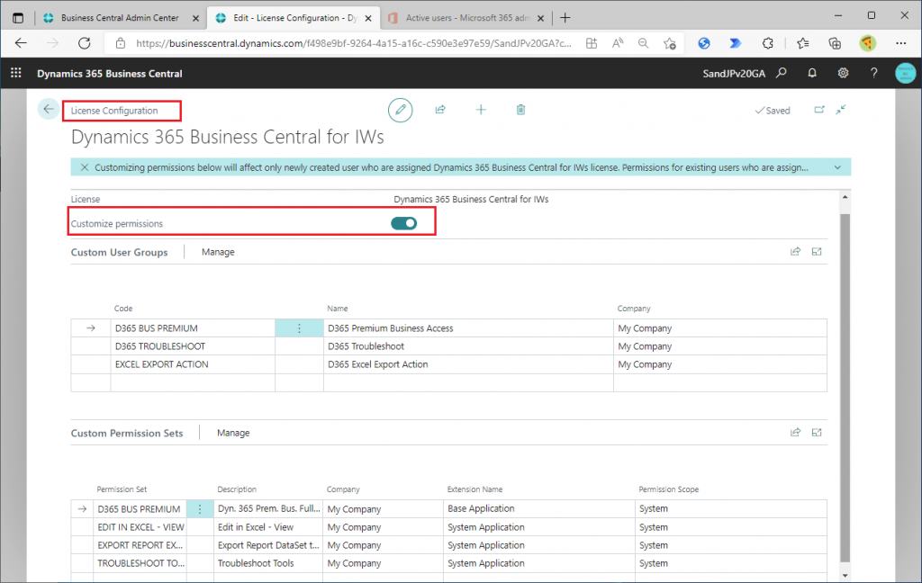
Task: Open the Help question mark icon
Action: [873, 73]
